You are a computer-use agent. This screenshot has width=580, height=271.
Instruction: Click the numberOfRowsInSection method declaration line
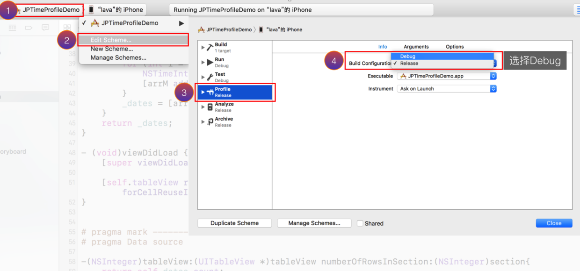coord(306,262)
